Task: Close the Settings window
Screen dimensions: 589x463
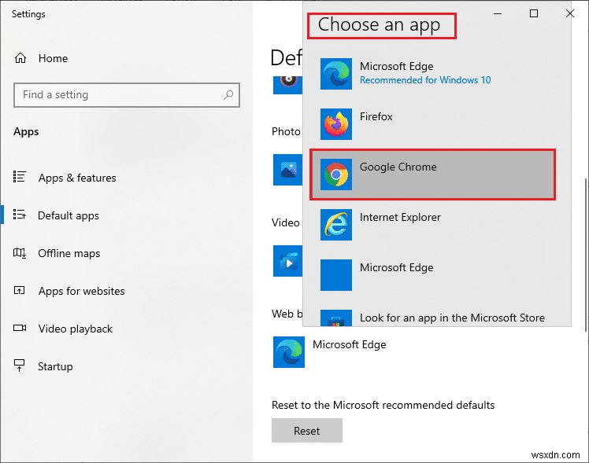Action: 570,13
